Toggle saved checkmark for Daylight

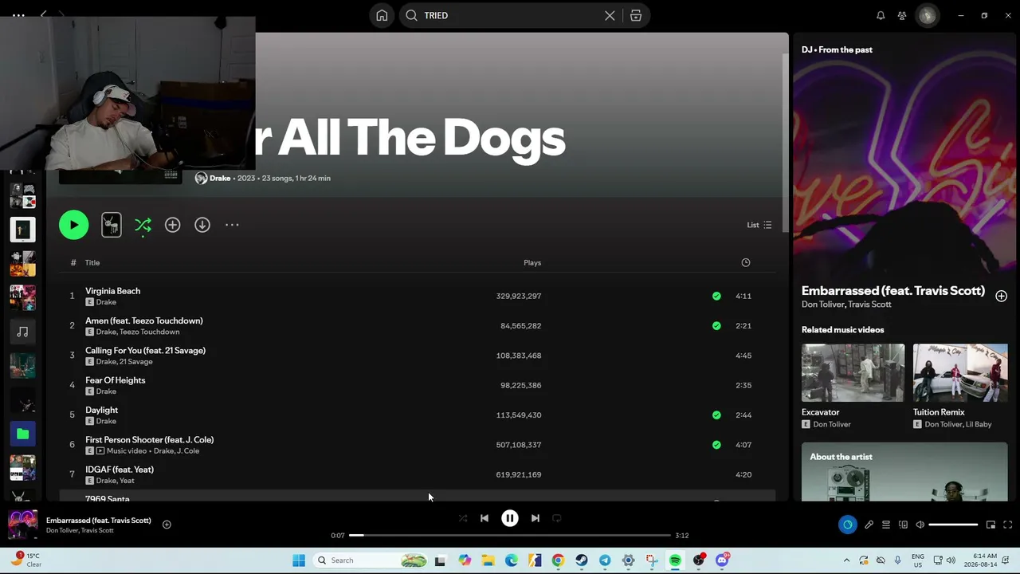[716, 415]
